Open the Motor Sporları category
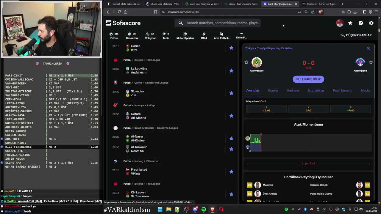Screen dimensions: 381x214 click(185, 36)
